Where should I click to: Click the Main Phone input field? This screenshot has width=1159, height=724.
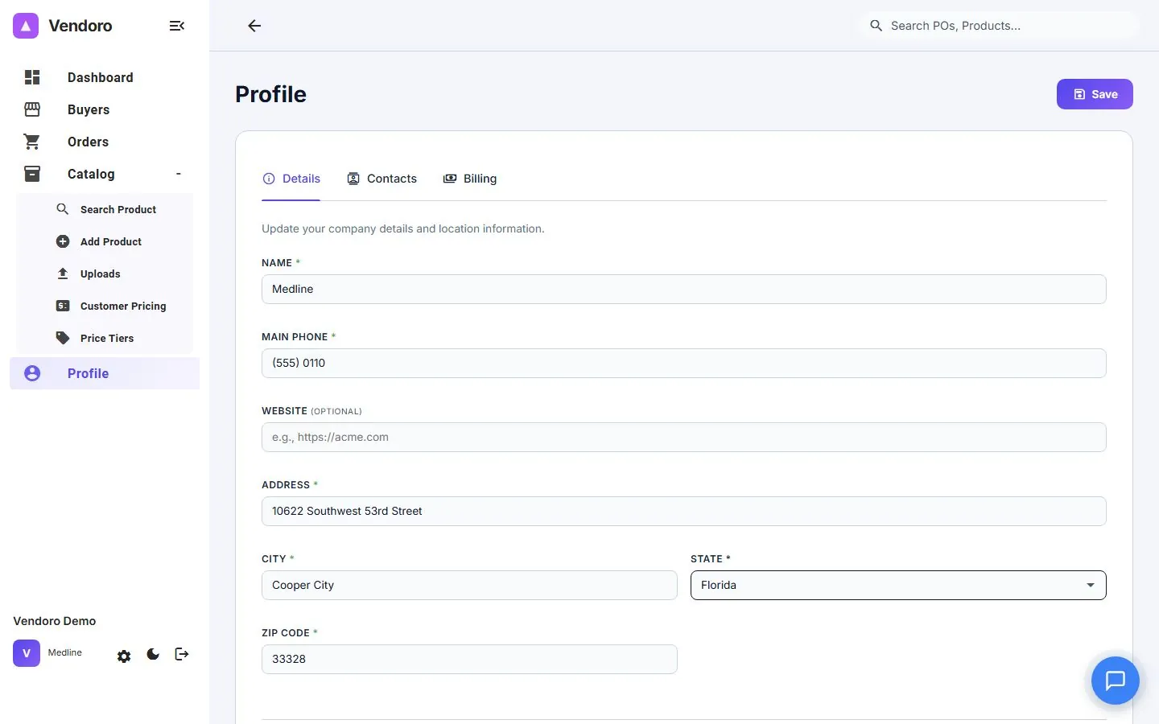[684, 363]
